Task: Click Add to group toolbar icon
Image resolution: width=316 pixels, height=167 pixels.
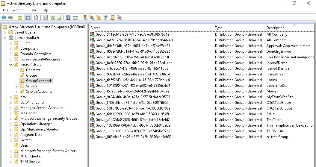Action: click(119, 18)
